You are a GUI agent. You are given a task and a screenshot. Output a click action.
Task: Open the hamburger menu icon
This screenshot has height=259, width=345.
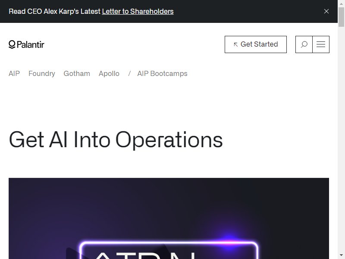[x=321, y=44]
